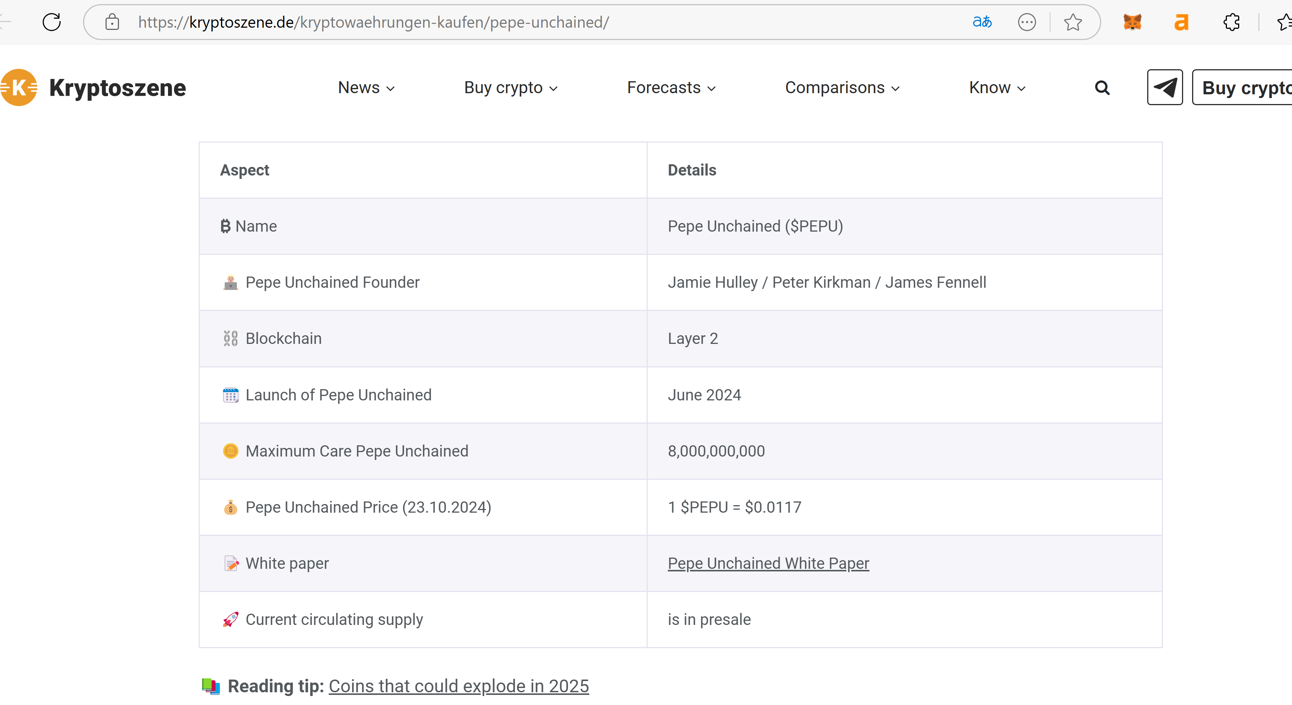Click the gold coin icon beside Maximum Care

pyautogui.click(x=230, y=451)
